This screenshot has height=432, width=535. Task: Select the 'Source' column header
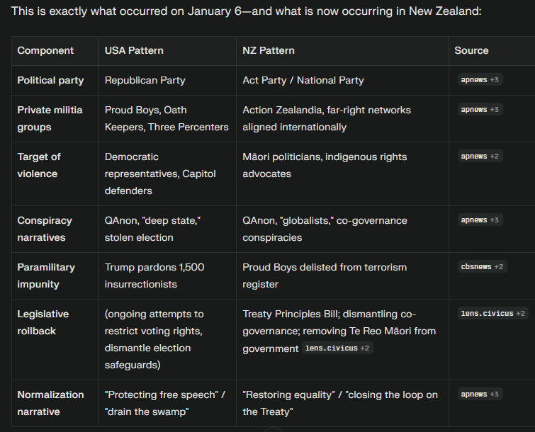[471, 50]
